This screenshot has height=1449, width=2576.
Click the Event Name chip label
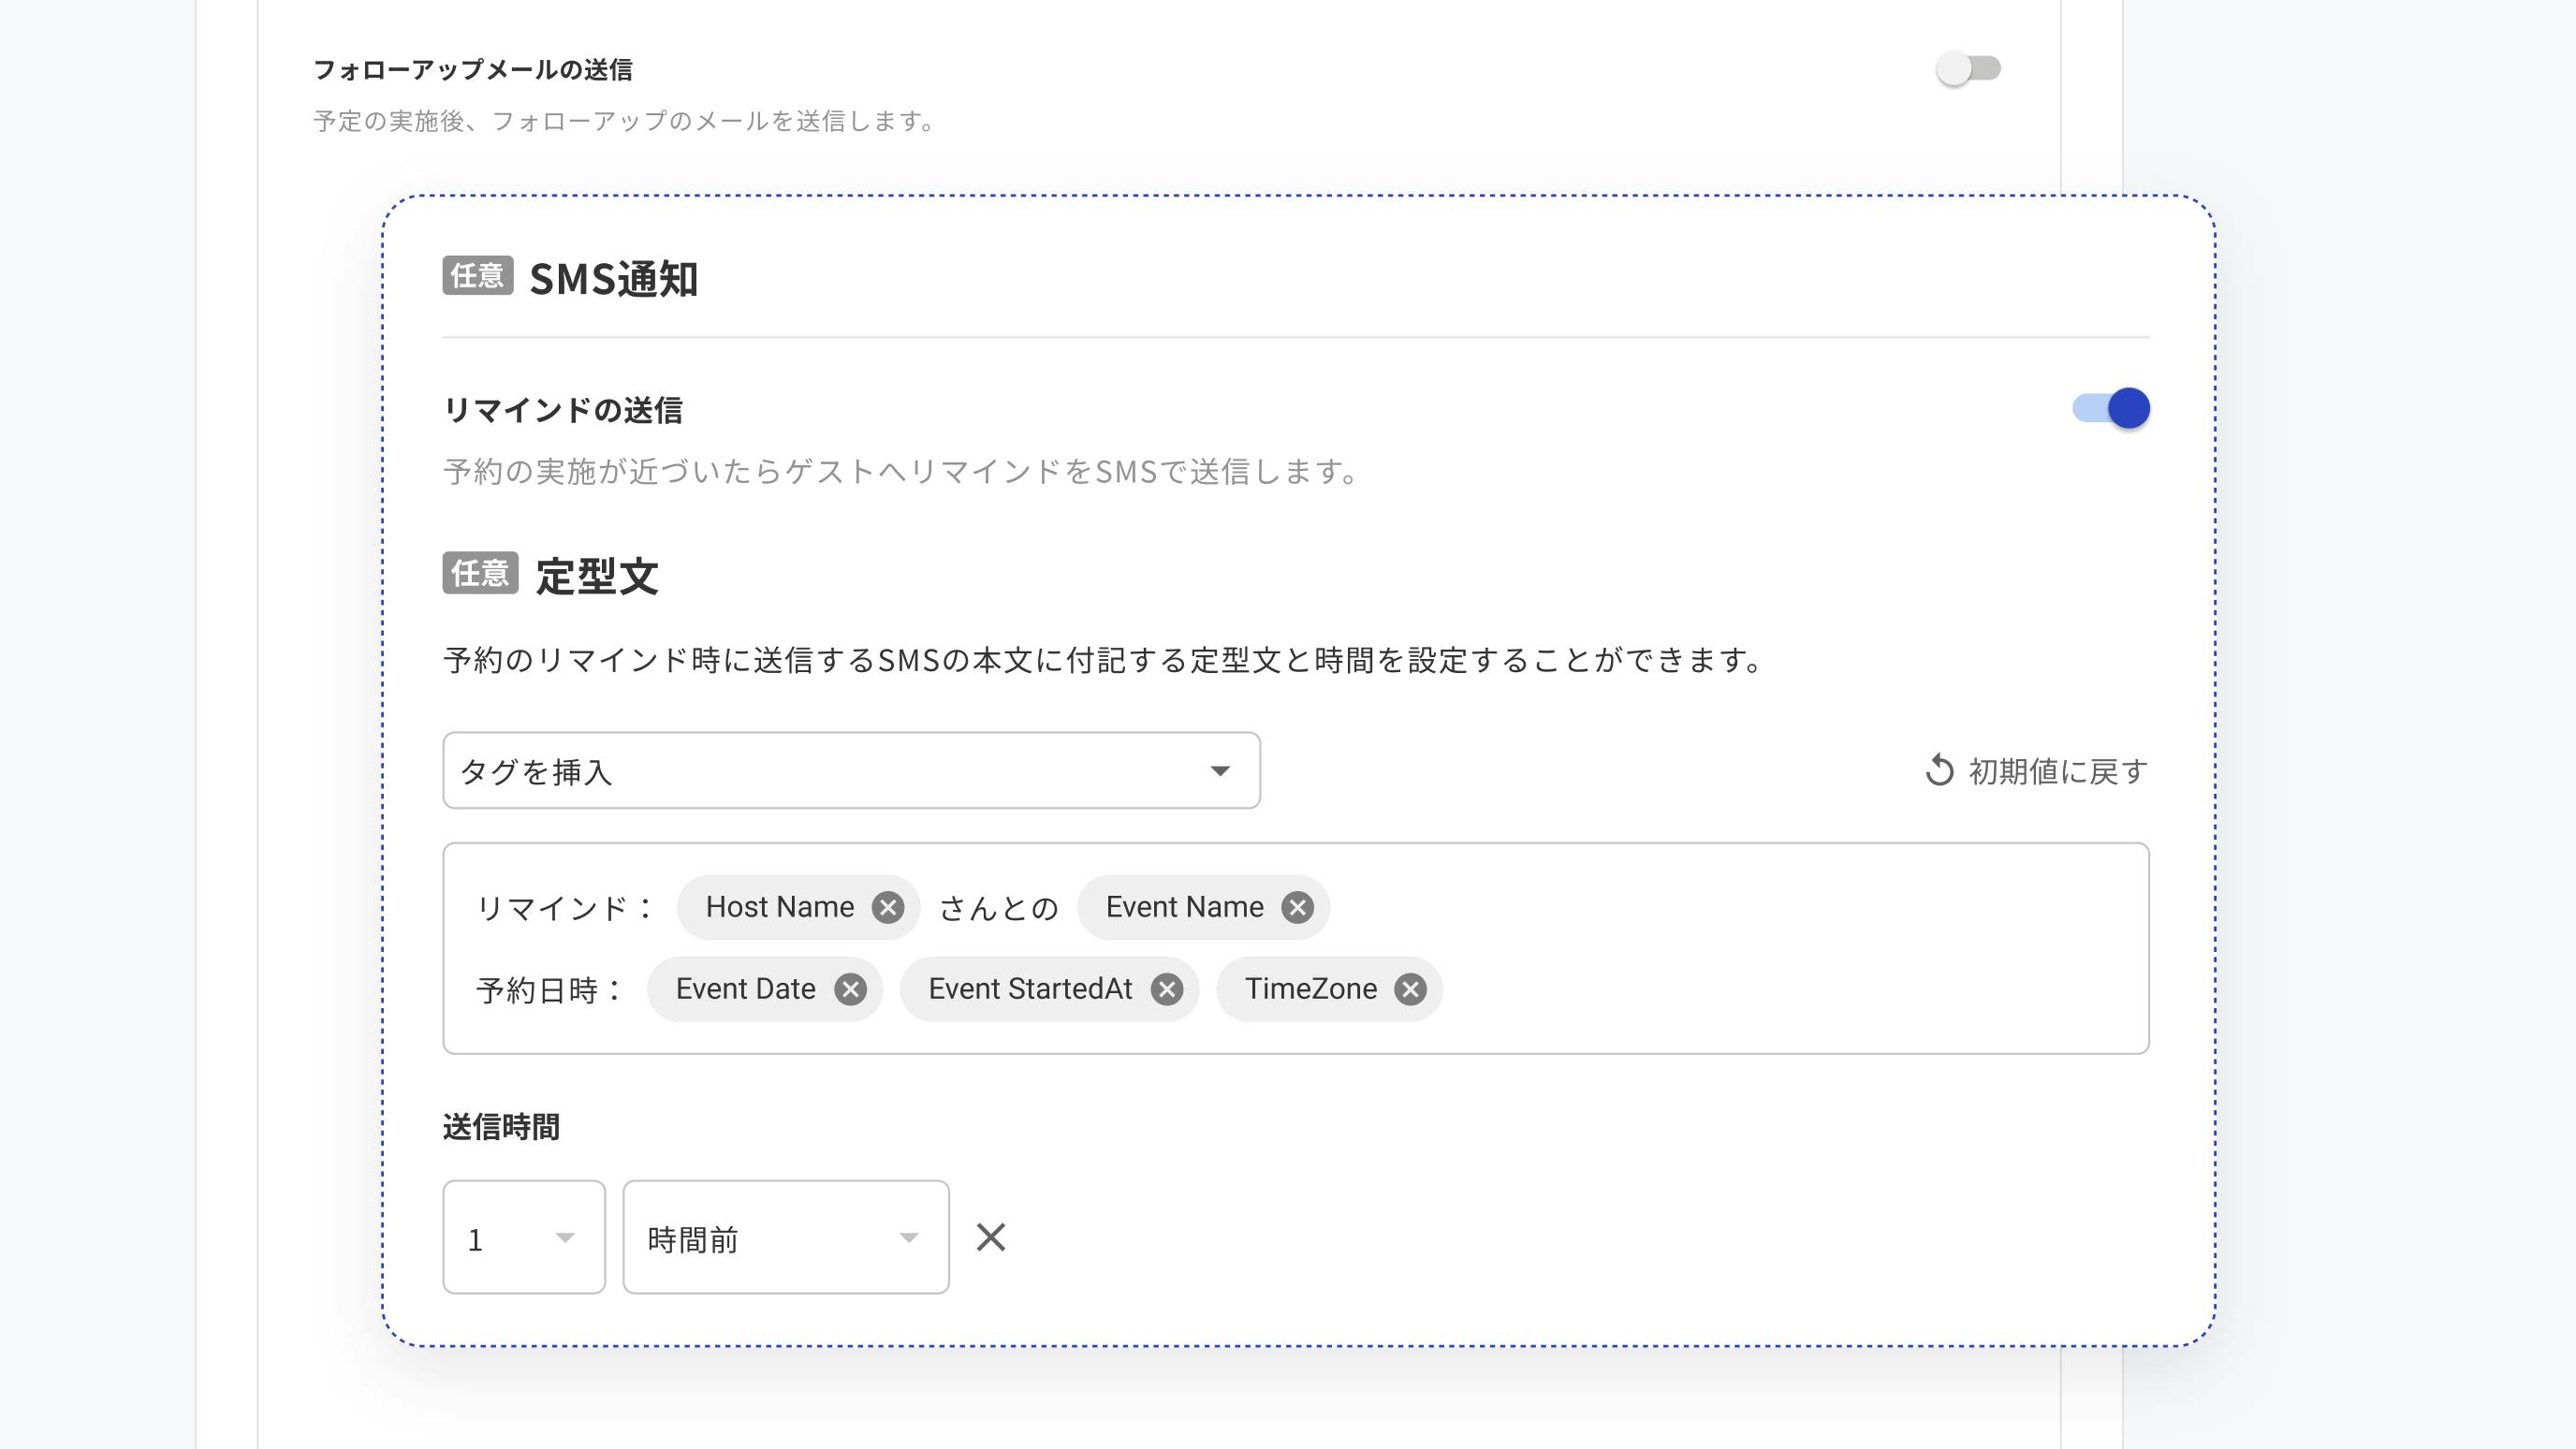pyautogui.click(x=1184, y=907)
